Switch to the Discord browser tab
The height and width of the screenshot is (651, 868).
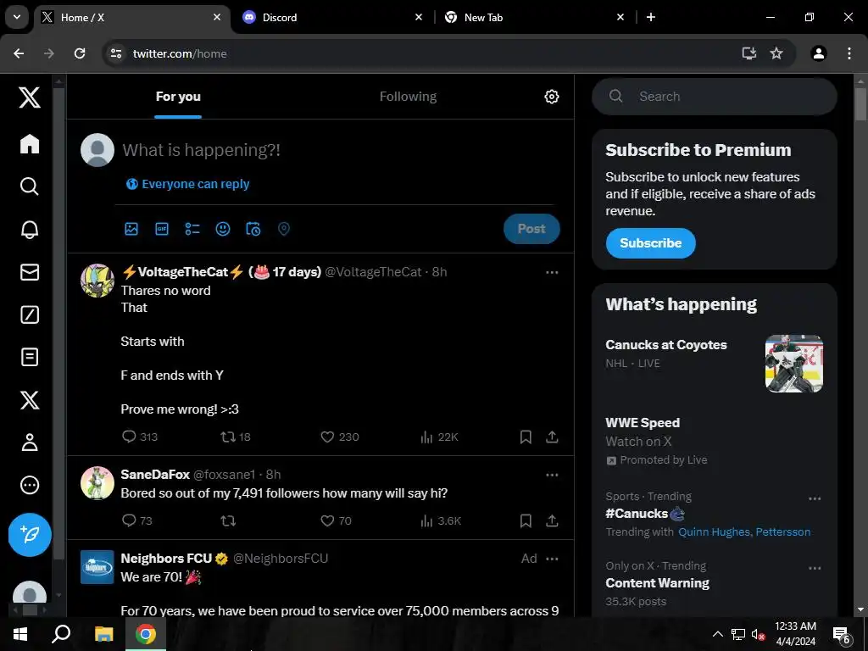pyautogui.click(x=332, y=17)
